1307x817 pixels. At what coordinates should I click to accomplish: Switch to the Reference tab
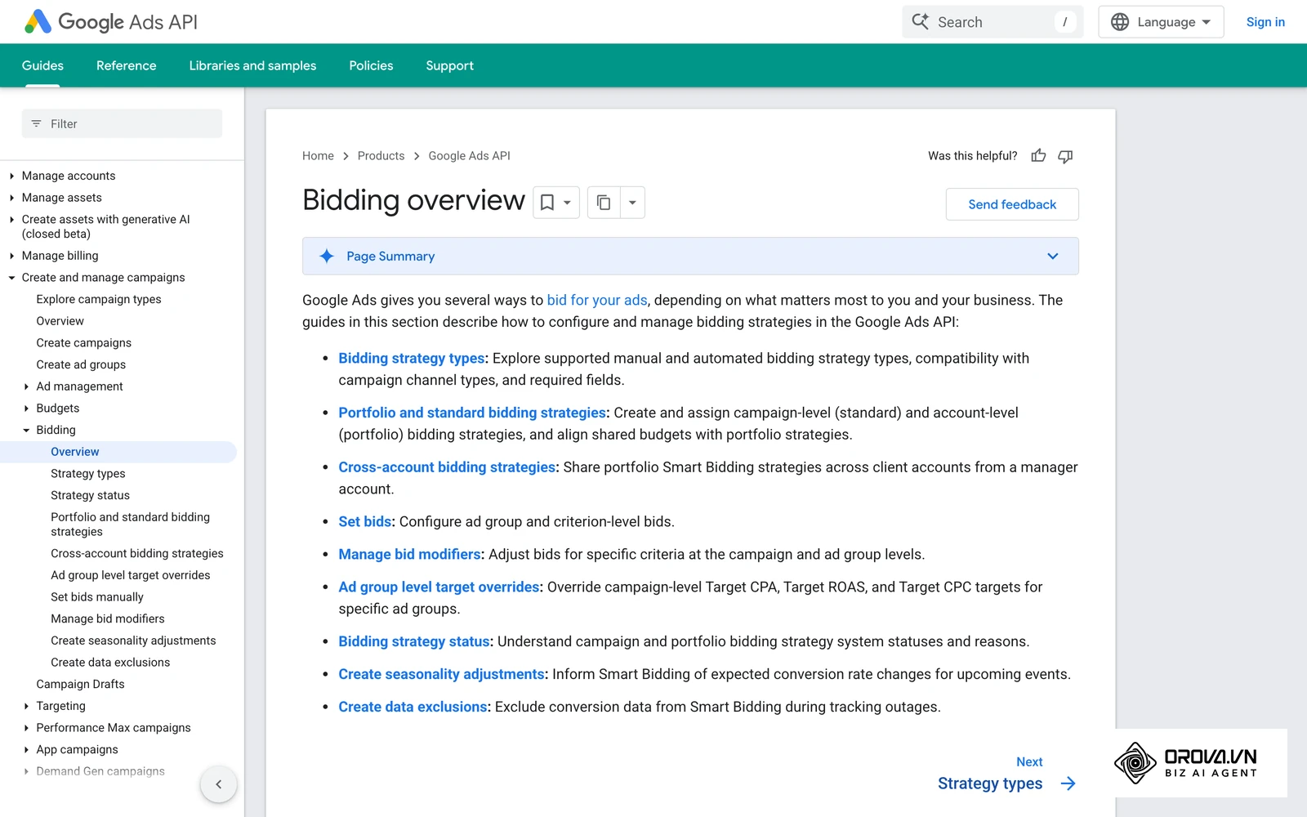point(126,65)
